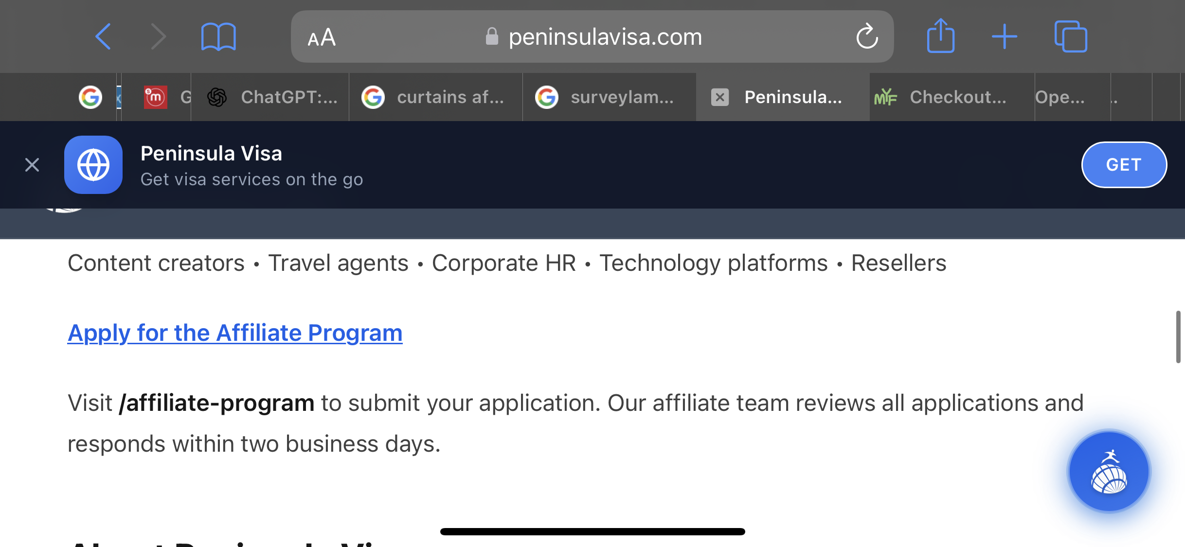Select the peninsulavisa.com address bar
Image resolution: width=1185 pixels, height=547 pixels.
[x=592, y=36]
